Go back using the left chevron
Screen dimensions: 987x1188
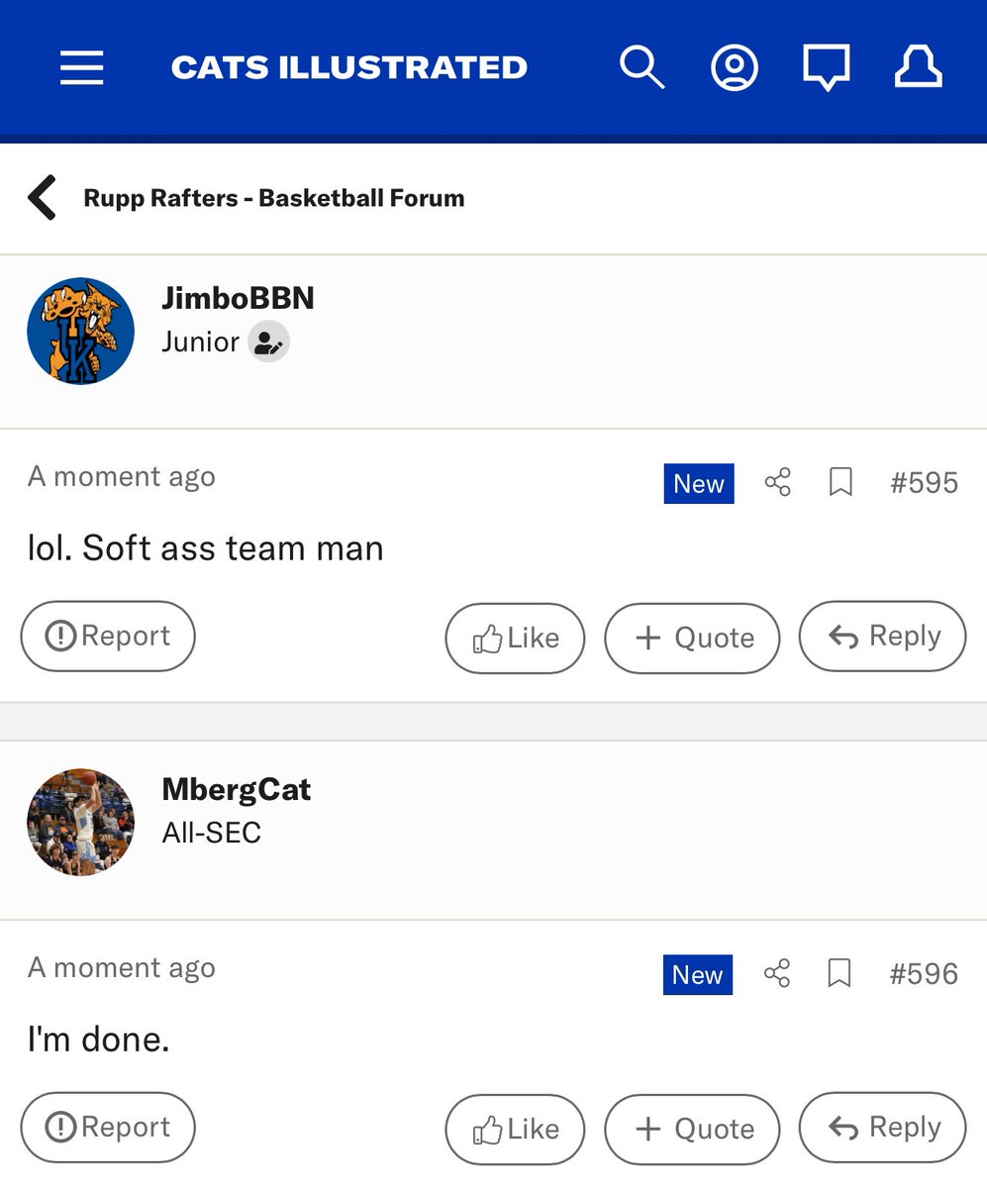click(x=42, y=197)
